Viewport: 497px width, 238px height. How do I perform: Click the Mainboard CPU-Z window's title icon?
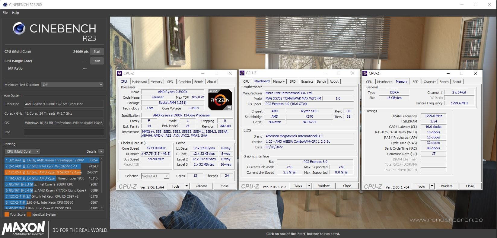tap(242, 73)
